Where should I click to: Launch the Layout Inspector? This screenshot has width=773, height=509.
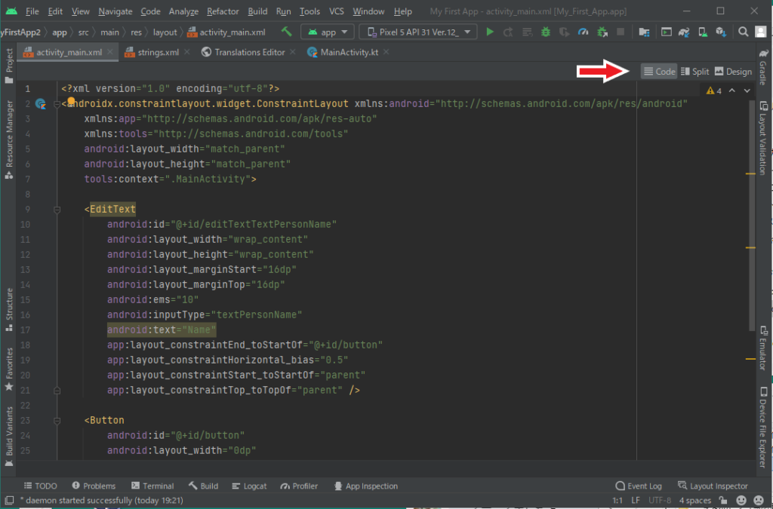coord(713,486)
